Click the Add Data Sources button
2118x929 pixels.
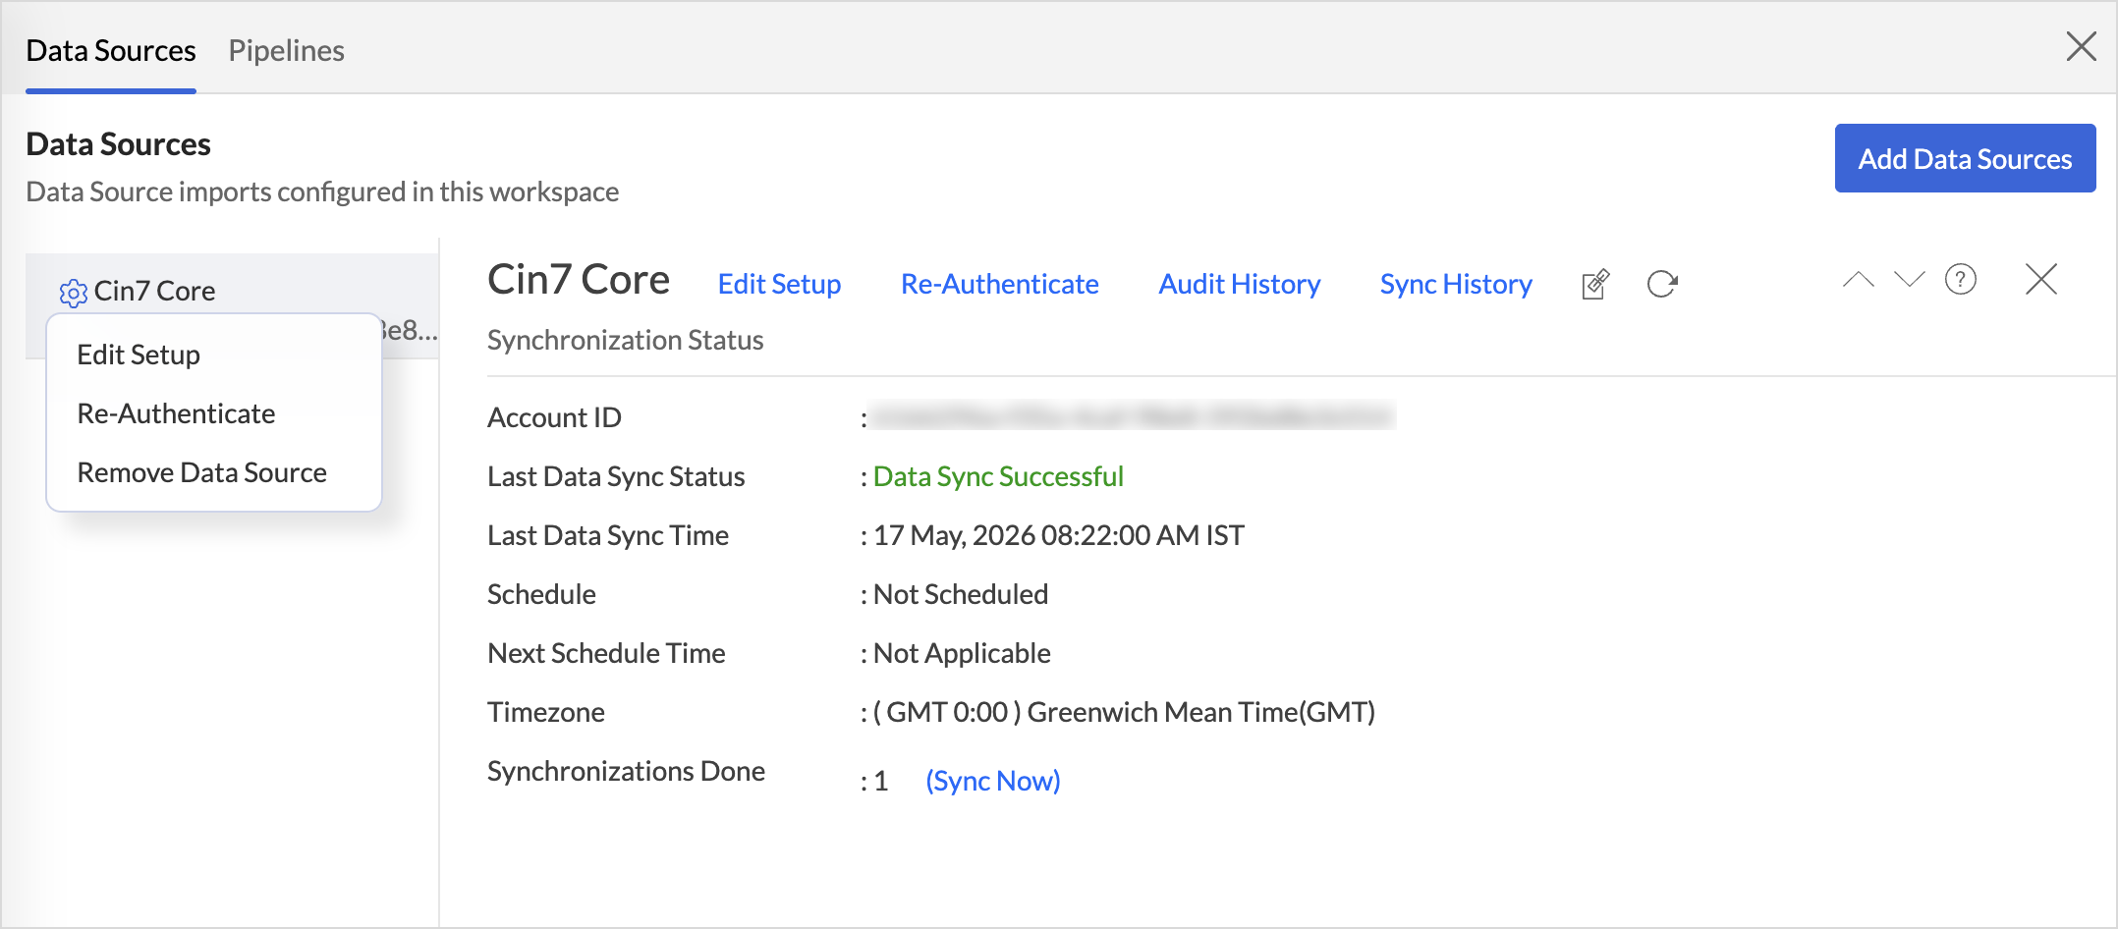pyautogui.click(x=1965, y=158)
